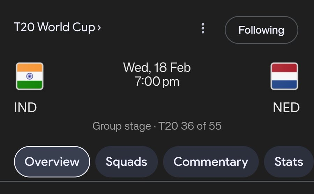Screen dimensions: 314x194
Task: Expand the chevron beside T20 World Cup
Action: click(x=99, y=27)
